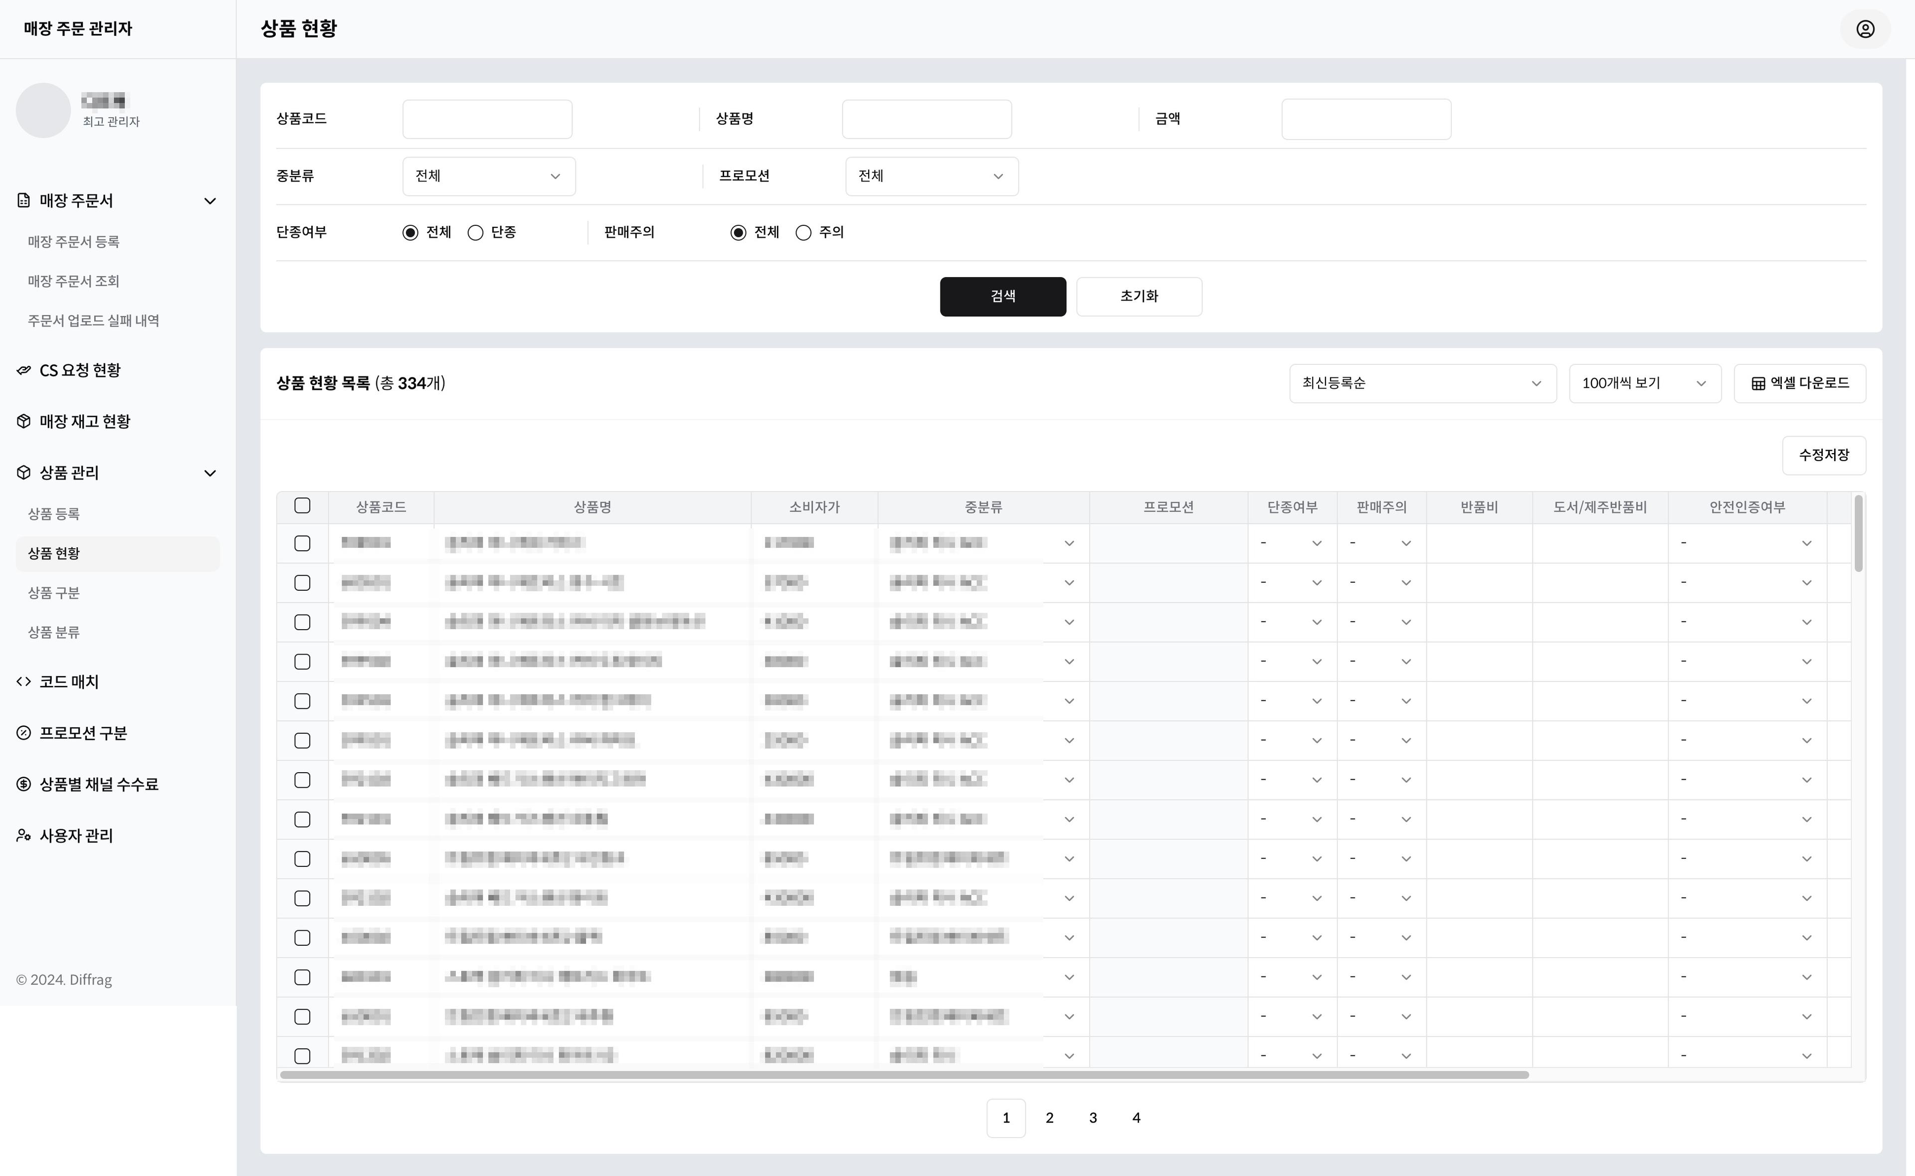Click the 프로모션 구분 percent icon
The width and height of the screenshot is (1915, 1176).
click(24, 733)
